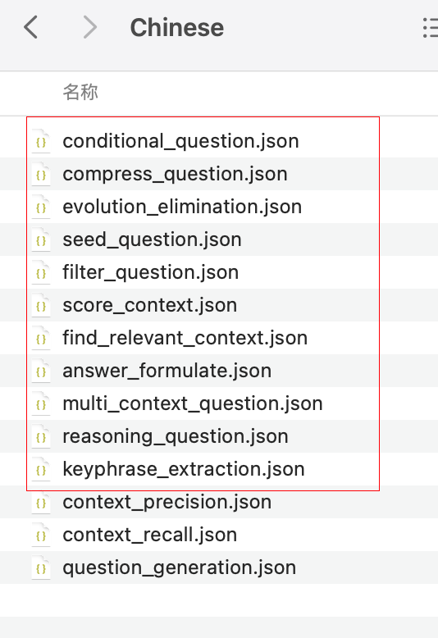Go forward using the right chevron arrow
The width and height of the screenshot is (438, 638).
click(x=90, y=27)
